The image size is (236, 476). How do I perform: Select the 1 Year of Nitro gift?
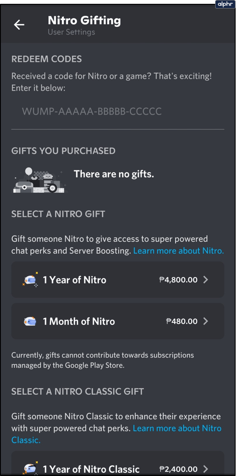118,280
